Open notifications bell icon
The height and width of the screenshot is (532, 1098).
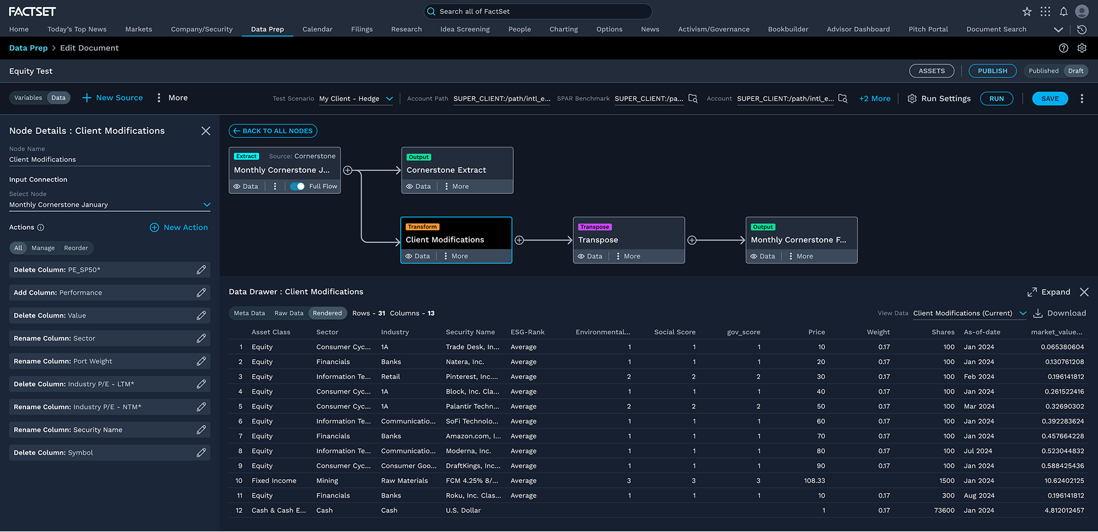tap(1064, 11)
